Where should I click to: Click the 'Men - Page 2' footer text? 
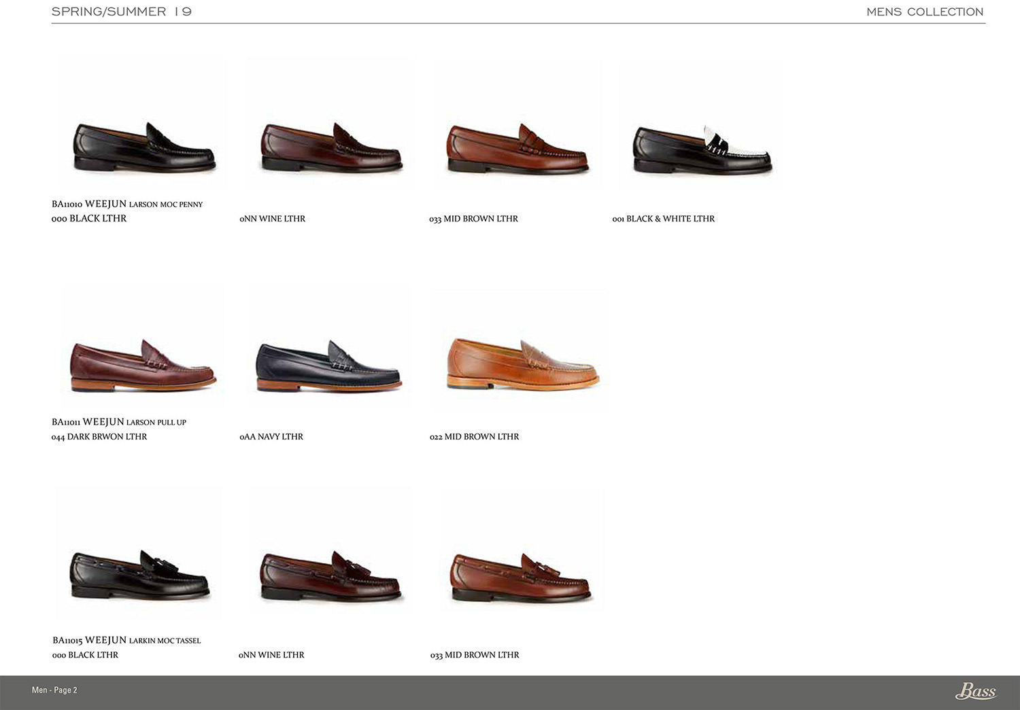[x=54, y=690]
